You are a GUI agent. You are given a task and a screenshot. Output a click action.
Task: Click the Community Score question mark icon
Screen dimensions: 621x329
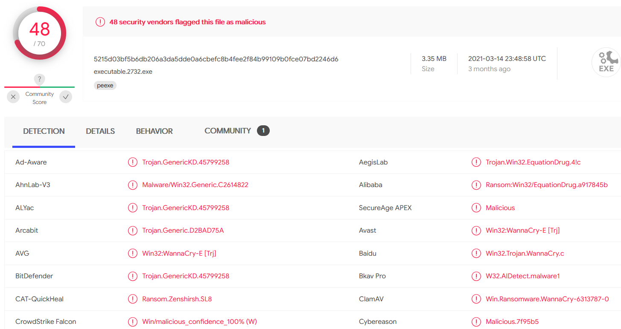click(39, 79)
